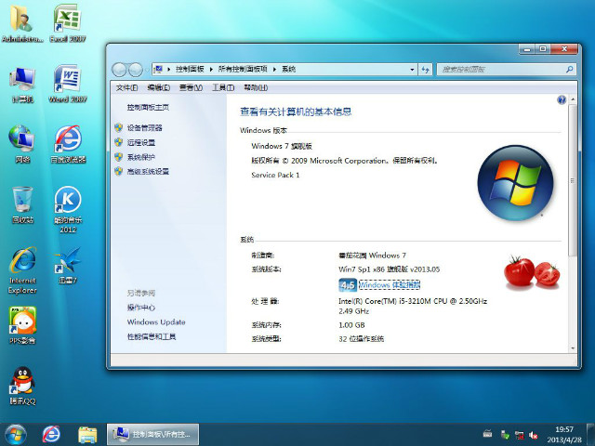The image size is (595, 446).
Task: Expand arrow after 所有控制面板项 breadcrumb
Action: pyautogui.click(x=274, y=69)
